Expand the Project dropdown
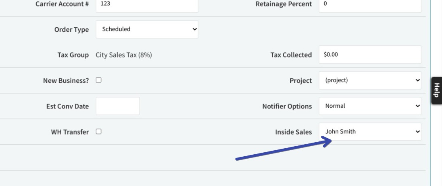This screenshot has width=442, height=186. click(370, 80)
